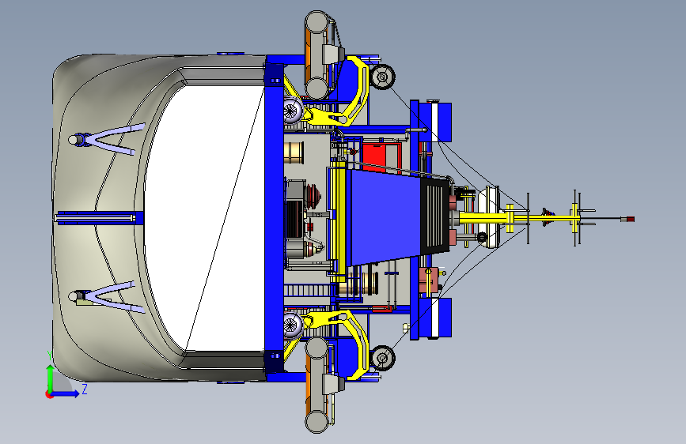686x444 pixels.
Task: Pick the upper blue block with white stripe
Action: pos(435,122)
